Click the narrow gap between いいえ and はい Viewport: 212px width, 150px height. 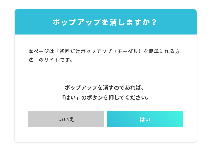(106, 119)
